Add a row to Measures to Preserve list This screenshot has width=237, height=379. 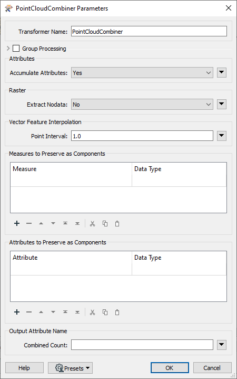tap(17, 223)
